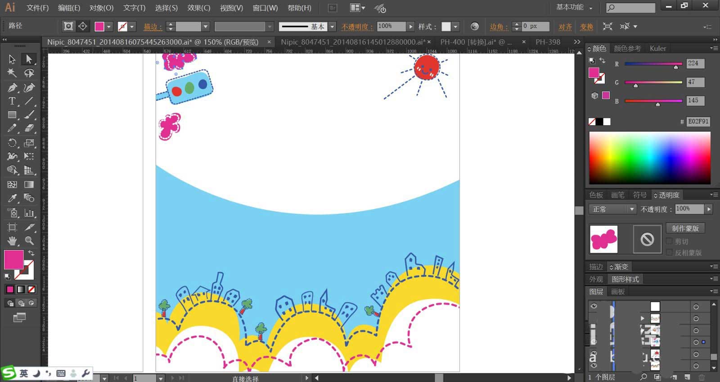This screenshot has width=720, height=382.
Task: Select the Paintbrush tool
Action: coord(29,115)
